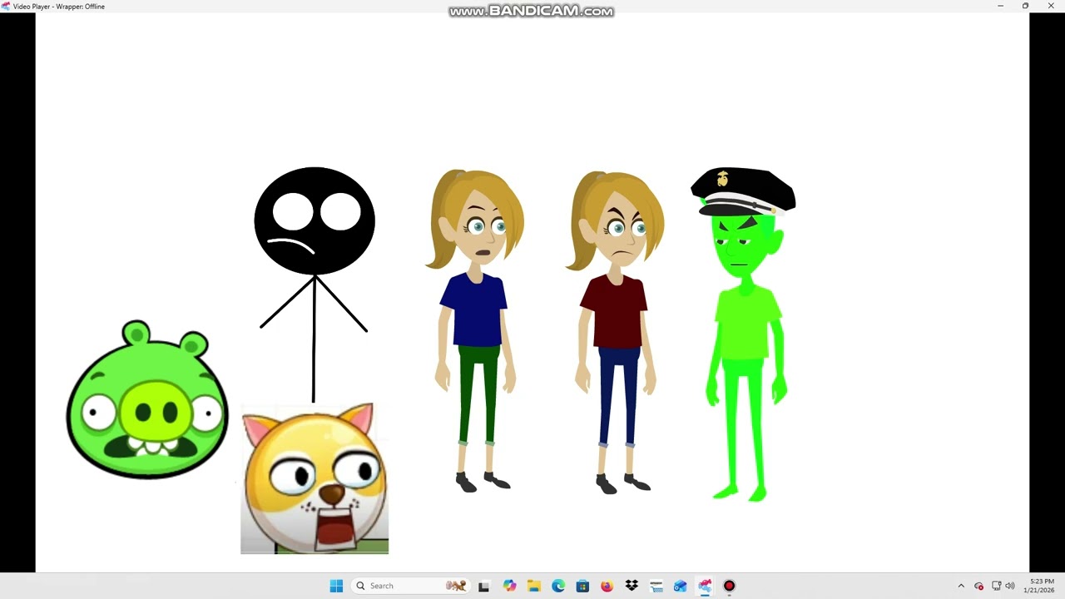Open network settings from system tray
This screenshot has width=1065, height=599.
[996, 586]
